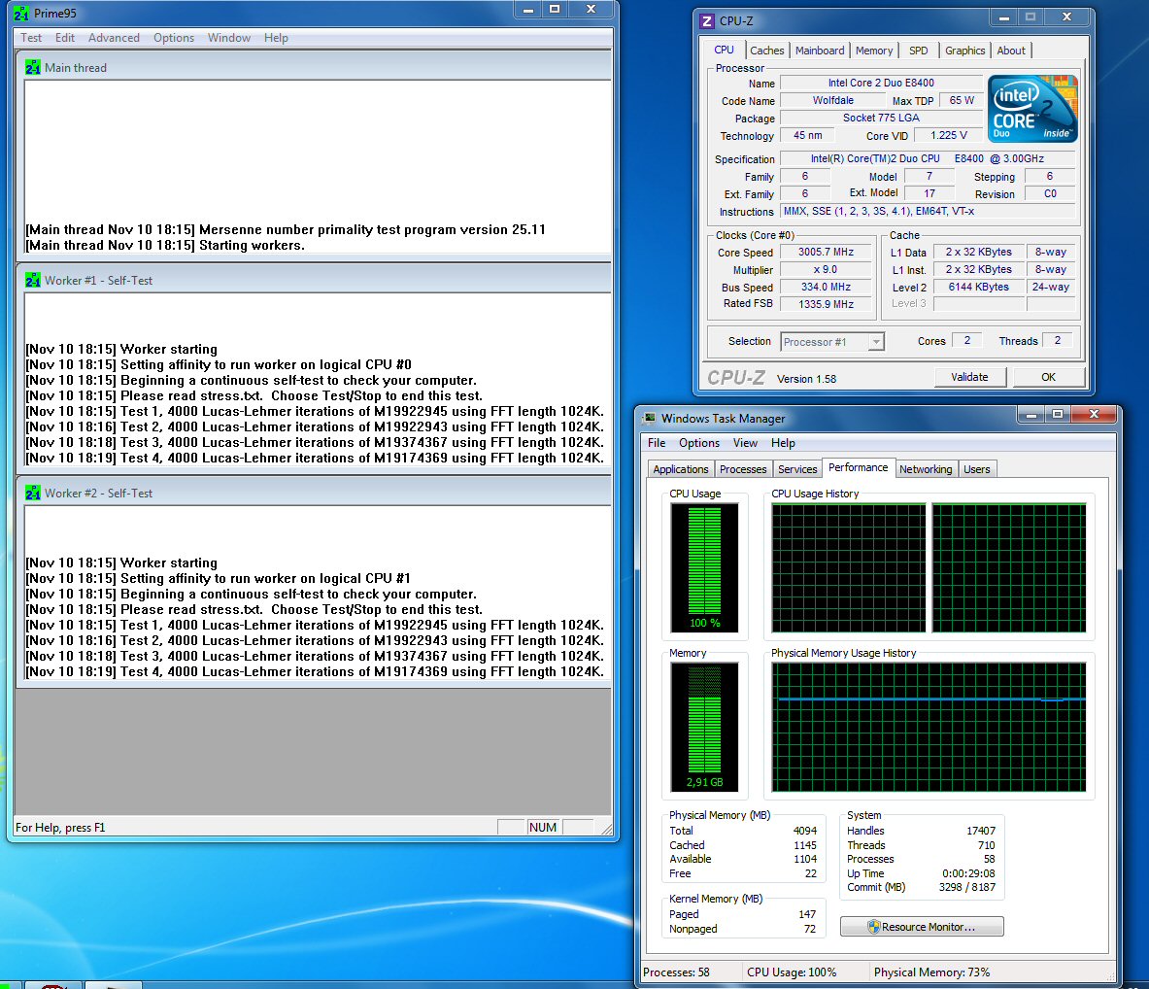This screenshot has height=989, width=1149.
Task: Click the Commit (MB) value 3298 / 8187
Action: 966,887
